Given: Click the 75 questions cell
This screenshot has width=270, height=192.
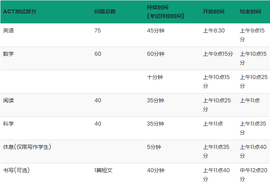Looking at the screenshot, I should [x=97, y=31].
